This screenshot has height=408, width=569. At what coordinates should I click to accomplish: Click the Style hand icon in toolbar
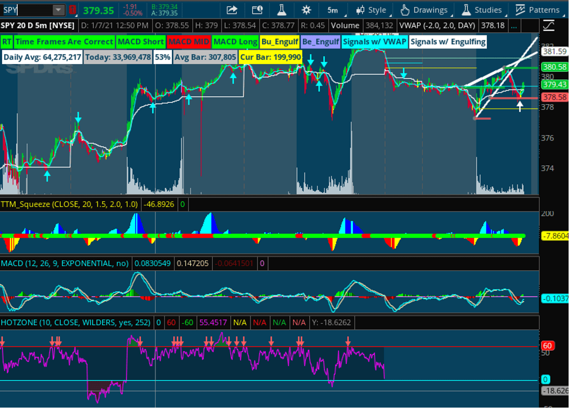pos(361,10)
